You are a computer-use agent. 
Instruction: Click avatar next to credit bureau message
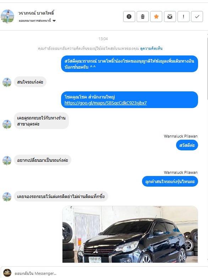coord(7,197)
